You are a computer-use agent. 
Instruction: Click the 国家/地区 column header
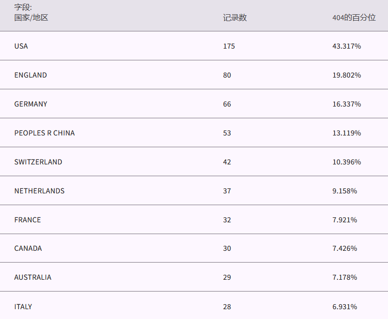point(31,18)
